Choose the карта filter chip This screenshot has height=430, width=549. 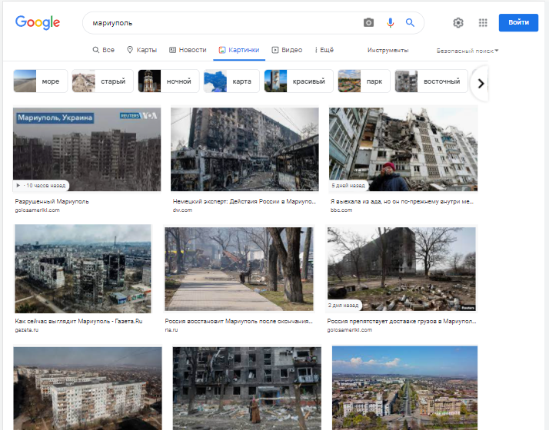click(x=231, y=81)
